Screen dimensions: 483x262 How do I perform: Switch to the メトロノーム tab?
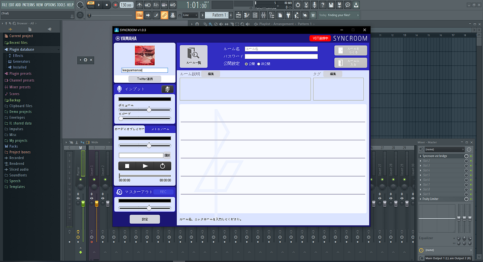pos(160,129)
